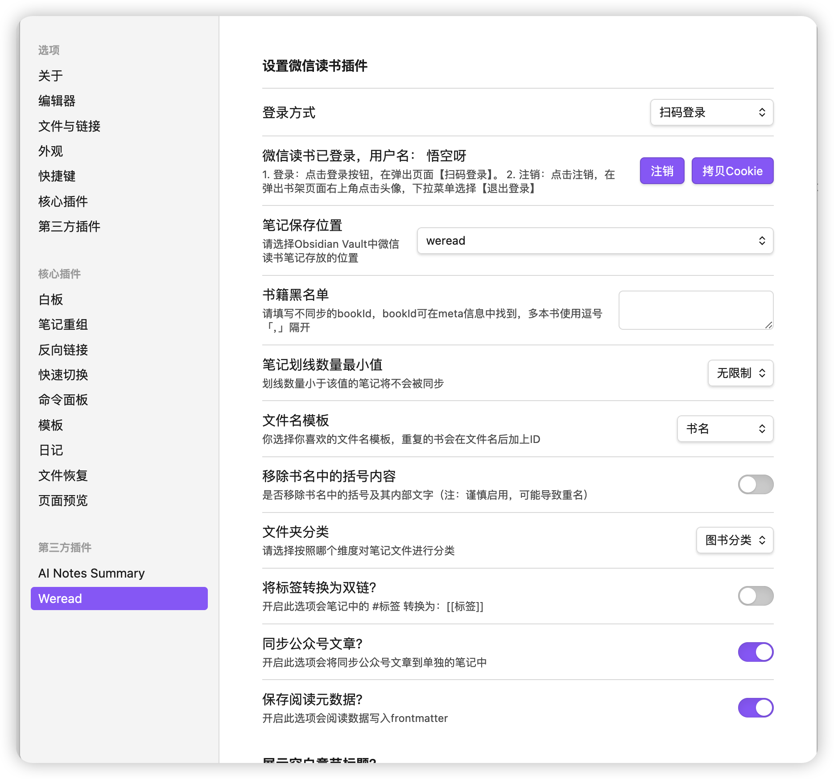This screenshot has height=779, width=834.
Task: Toggle 移除书名中的括号内容 switch
Action: point(755,484)
